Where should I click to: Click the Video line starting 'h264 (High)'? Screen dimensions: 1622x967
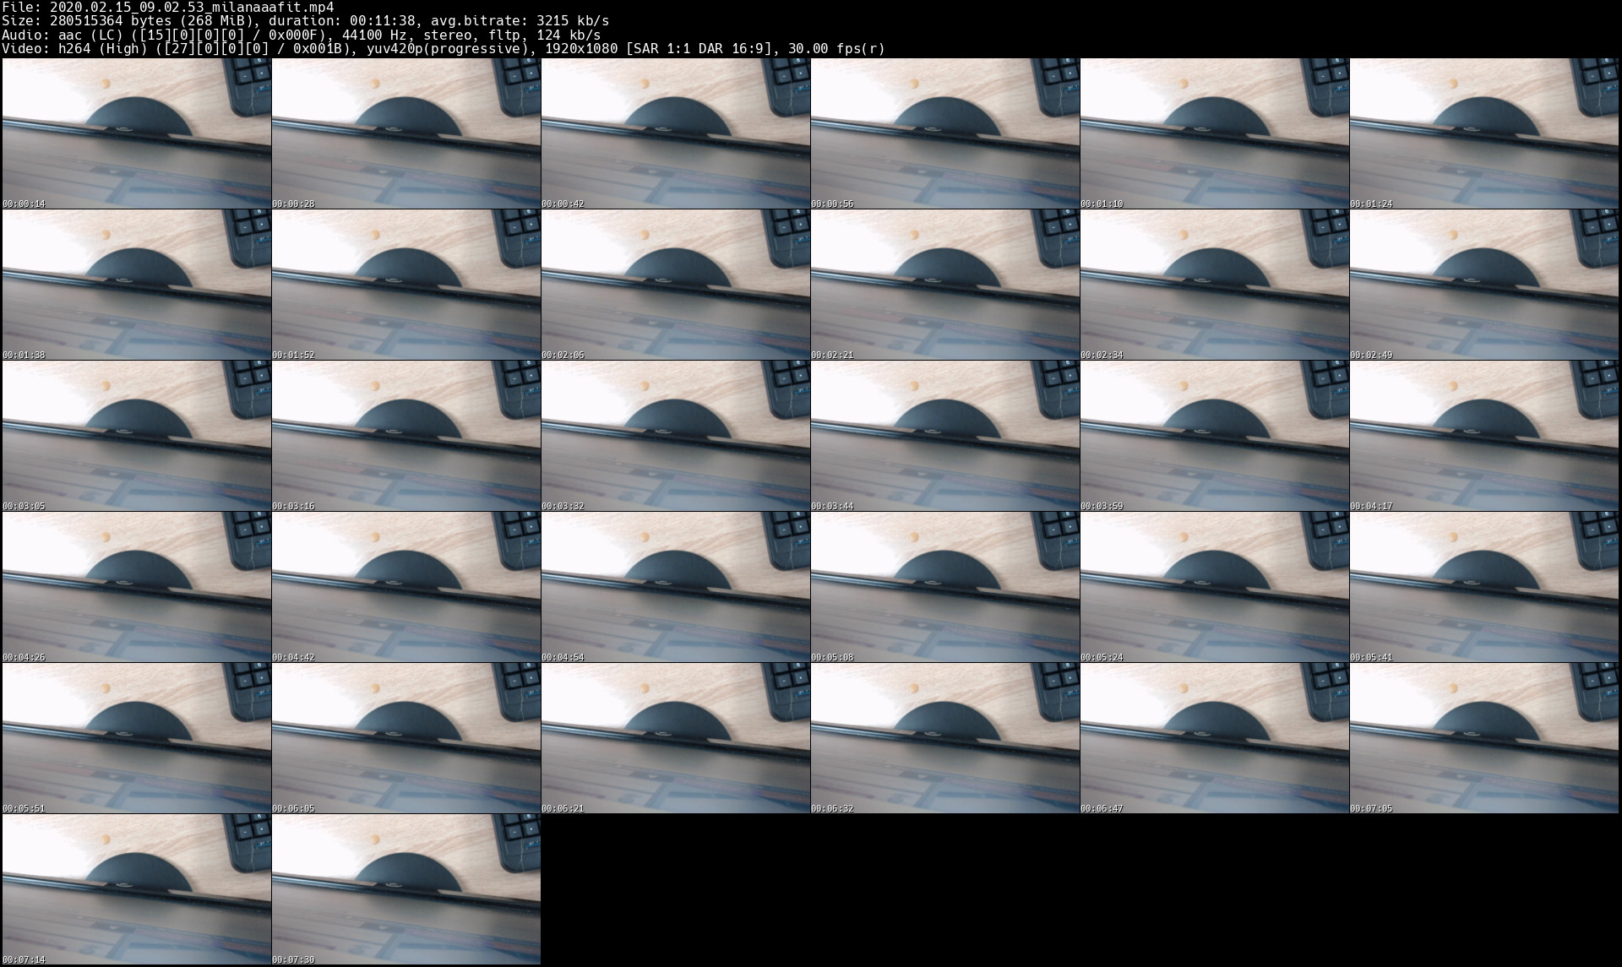(x=444, y=48)
